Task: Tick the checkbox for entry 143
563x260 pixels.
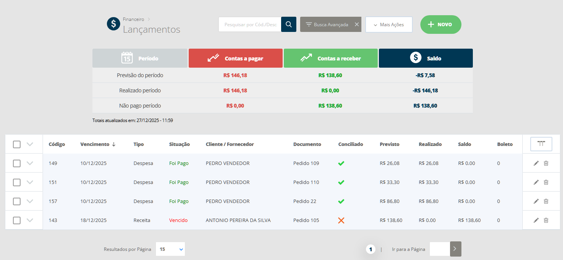Action: click(17, 220)
